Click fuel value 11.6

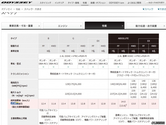pos(54,104)
